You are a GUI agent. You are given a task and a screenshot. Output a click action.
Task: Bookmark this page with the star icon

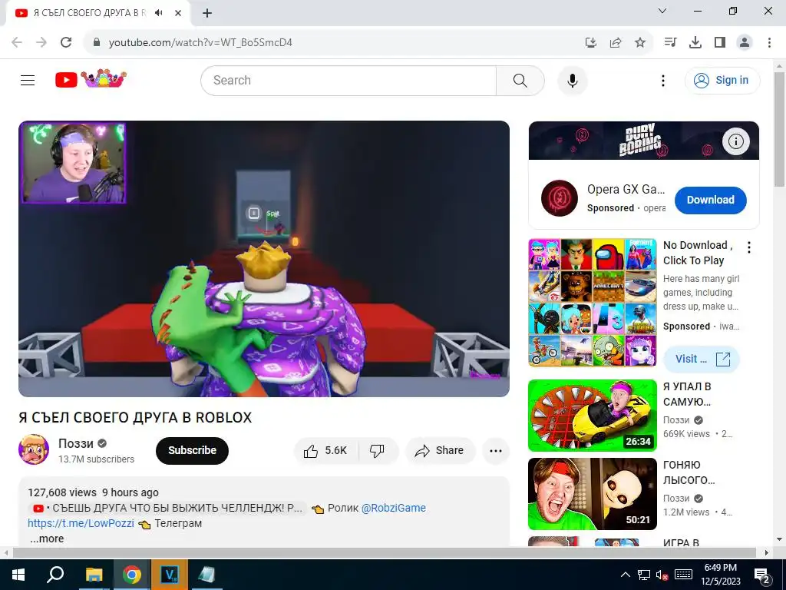click(639, 43)
